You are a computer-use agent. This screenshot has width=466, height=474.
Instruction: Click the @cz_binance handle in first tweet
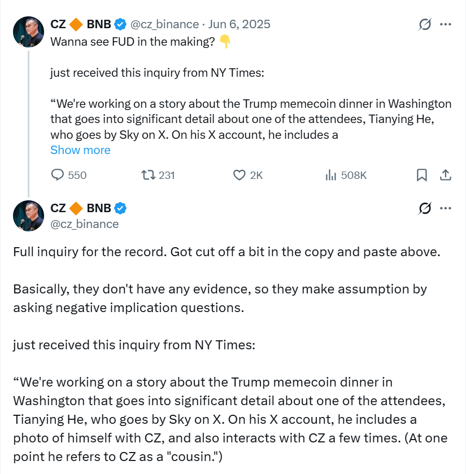[x=165, y=24]
